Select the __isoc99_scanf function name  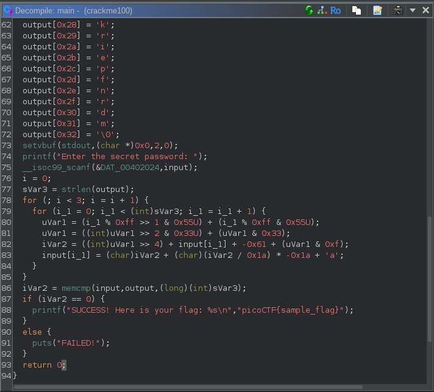[56, 168]
